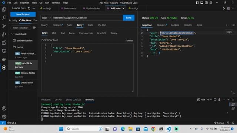Toggle secondary sidebar layout icon

206,3
